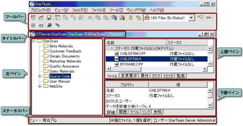The height and width of the screenshot is (126, 243).
Task: Switch to the 参照 tab
Action: coord(158,112)
